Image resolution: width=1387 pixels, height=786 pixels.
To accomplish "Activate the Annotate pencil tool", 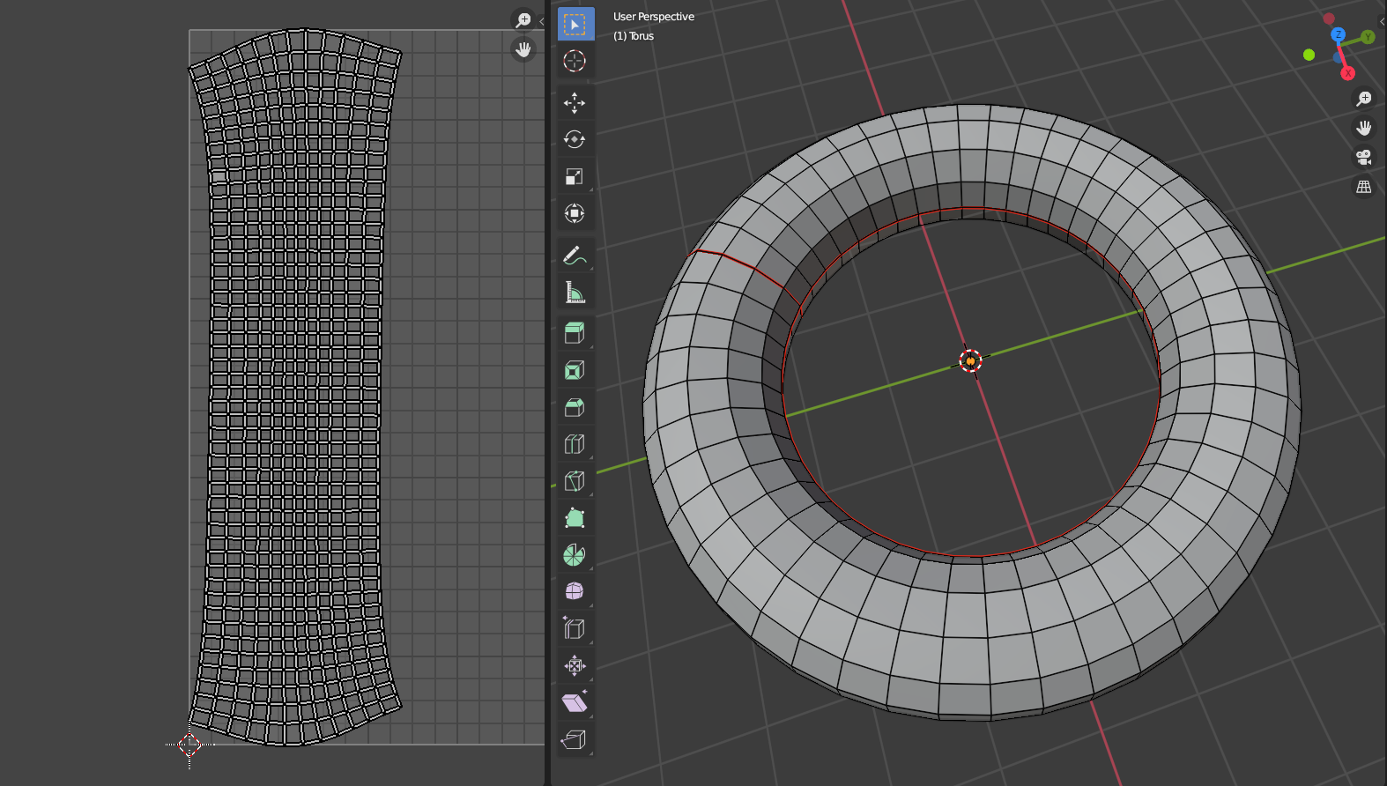I will pos(575,256).
